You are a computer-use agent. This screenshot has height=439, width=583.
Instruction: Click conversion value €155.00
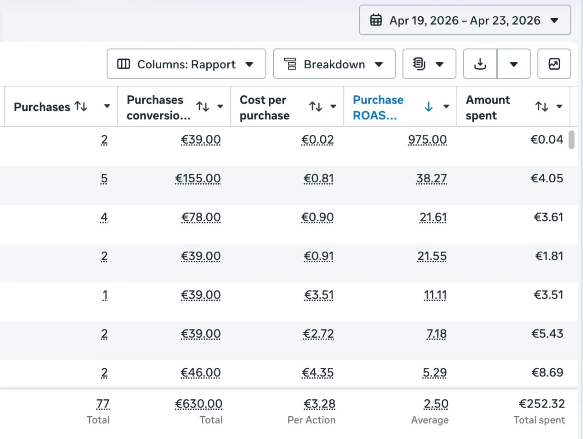[198, 178]
